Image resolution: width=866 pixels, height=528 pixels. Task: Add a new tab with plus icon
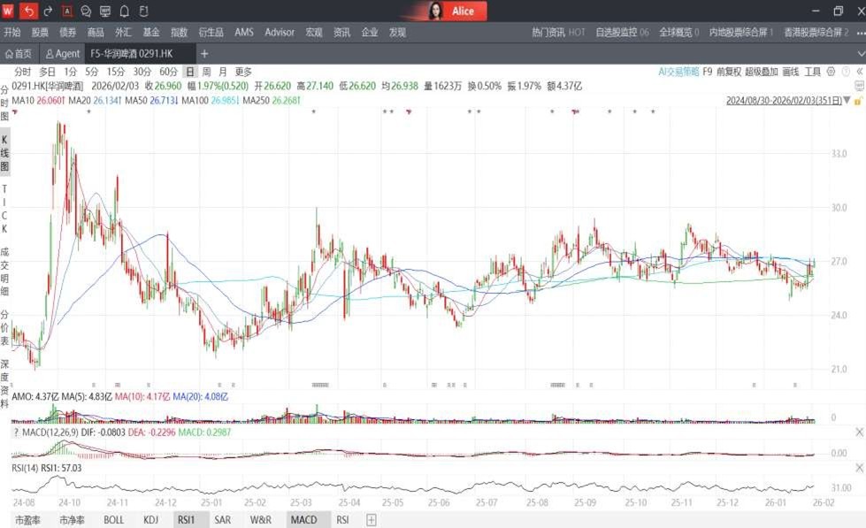click(205, 54)
